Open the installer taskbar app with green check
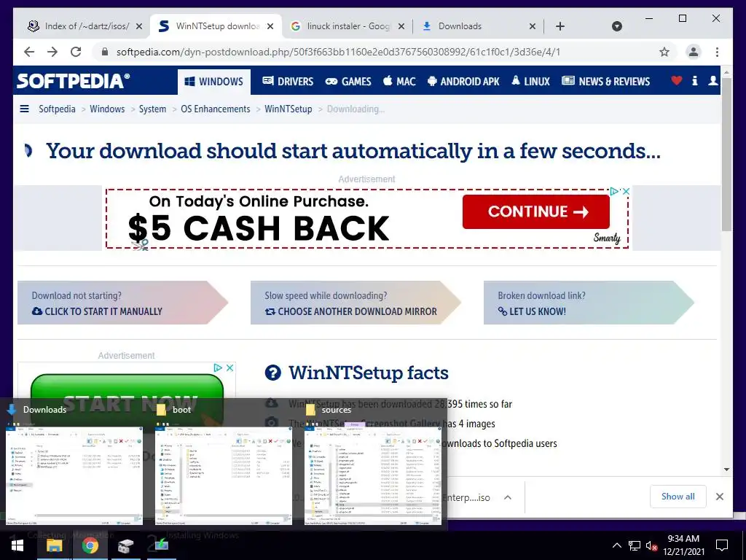 coord(161,545)
